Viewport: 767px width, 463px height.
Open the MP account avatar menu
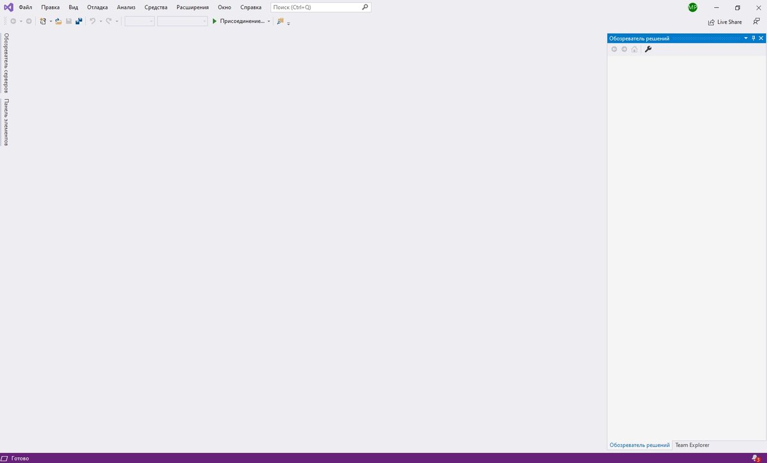pos(692,7)
